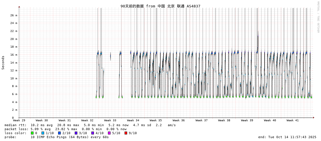This screenshot has height=141, width=321.
Task: Select the packet loss statistics line
Action: 66,129
